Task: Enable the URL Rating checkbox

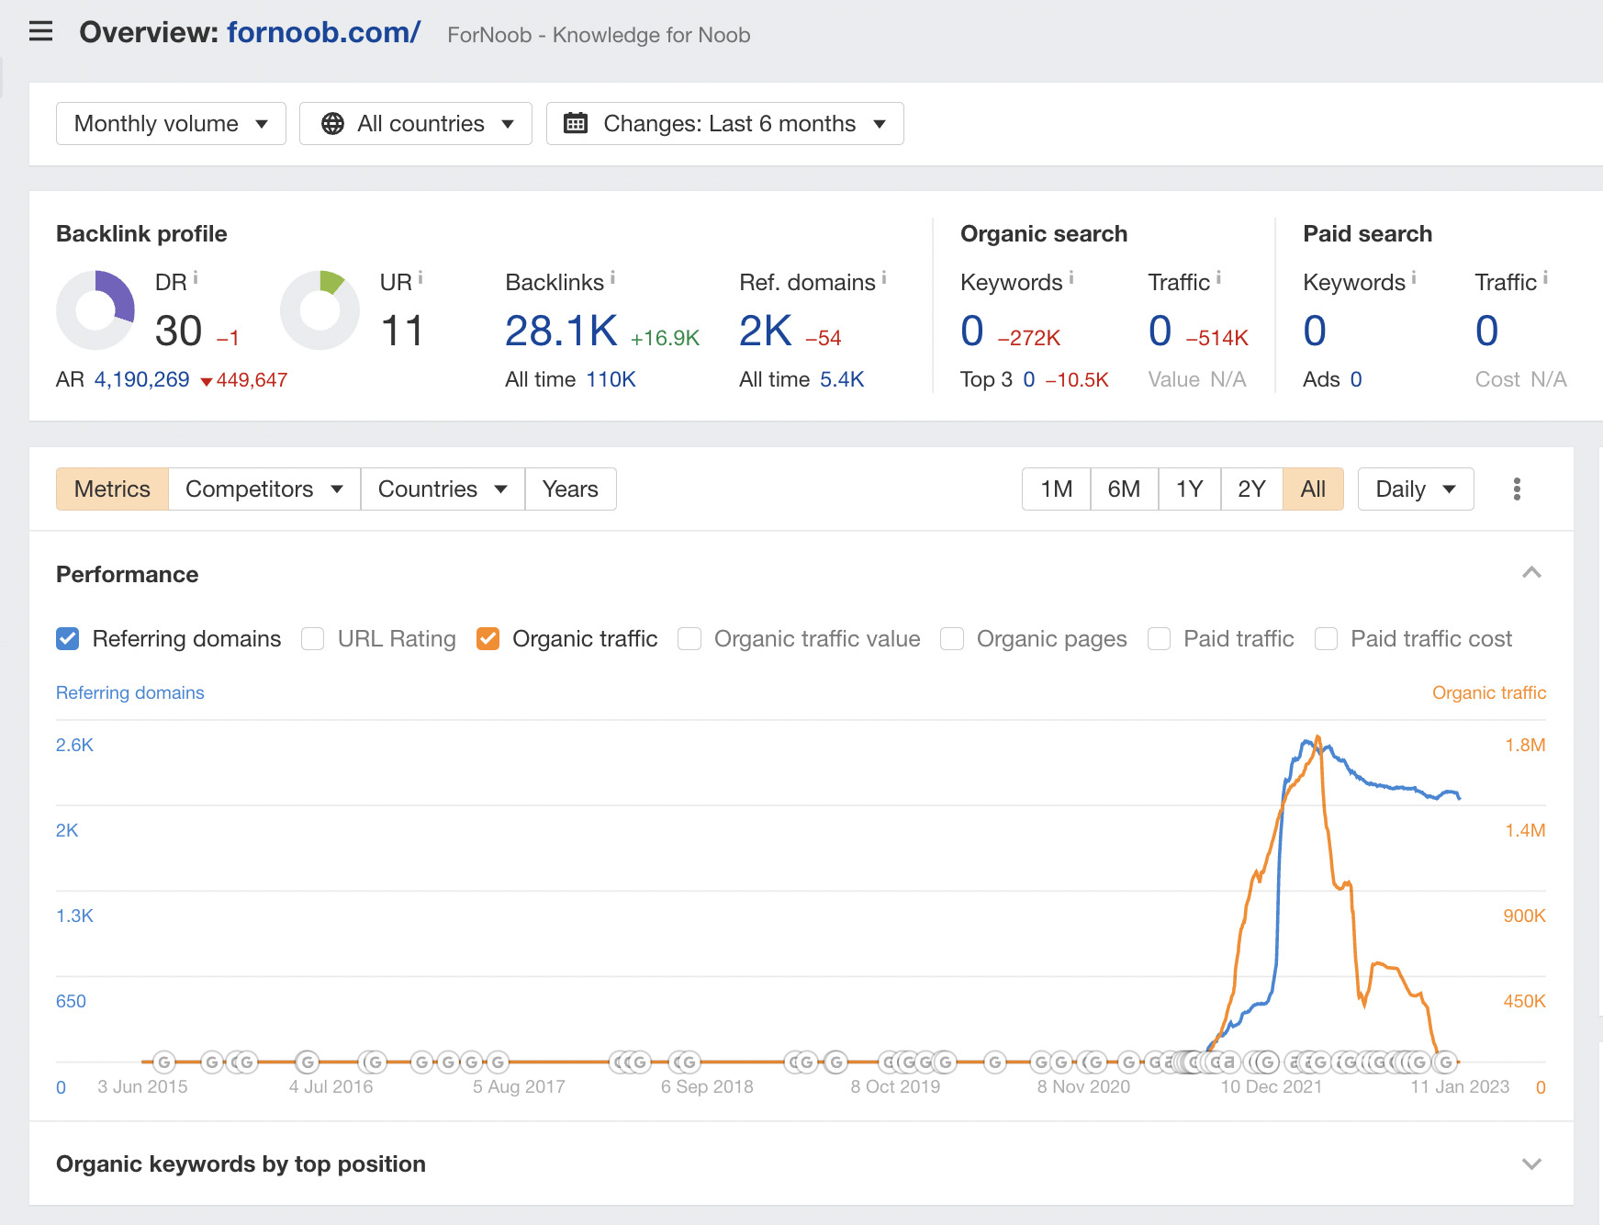Action: [x=313, y=638]
